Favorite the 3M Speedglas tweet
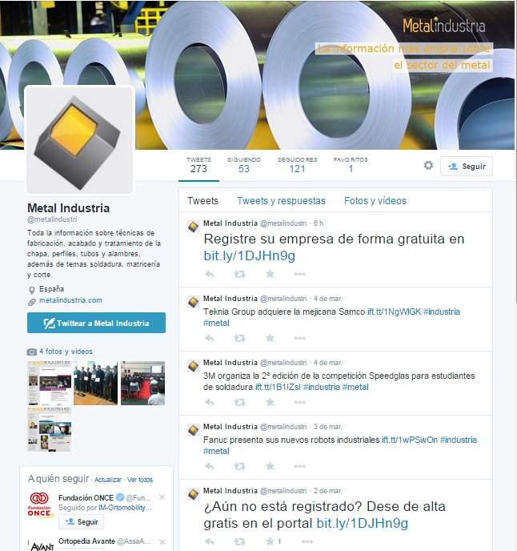This screenshot has width=517, height=551. pyautogui.click(x=270, y=402)
